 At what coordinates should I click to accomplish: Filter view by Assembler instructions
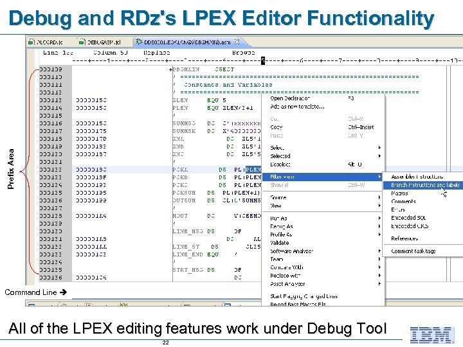[x=417, y=177]
